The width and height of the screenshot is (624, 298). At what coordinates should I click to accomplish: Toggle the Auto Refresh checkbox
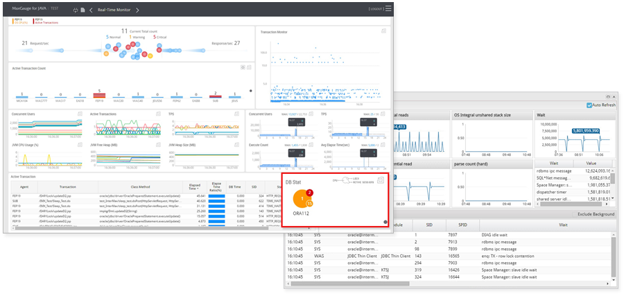(x=589, y=105)
